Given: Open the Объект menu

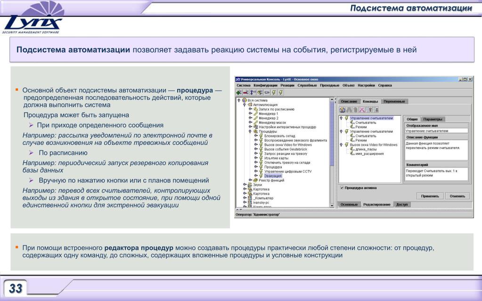Looking at the screenshot, I should [349, 85].
